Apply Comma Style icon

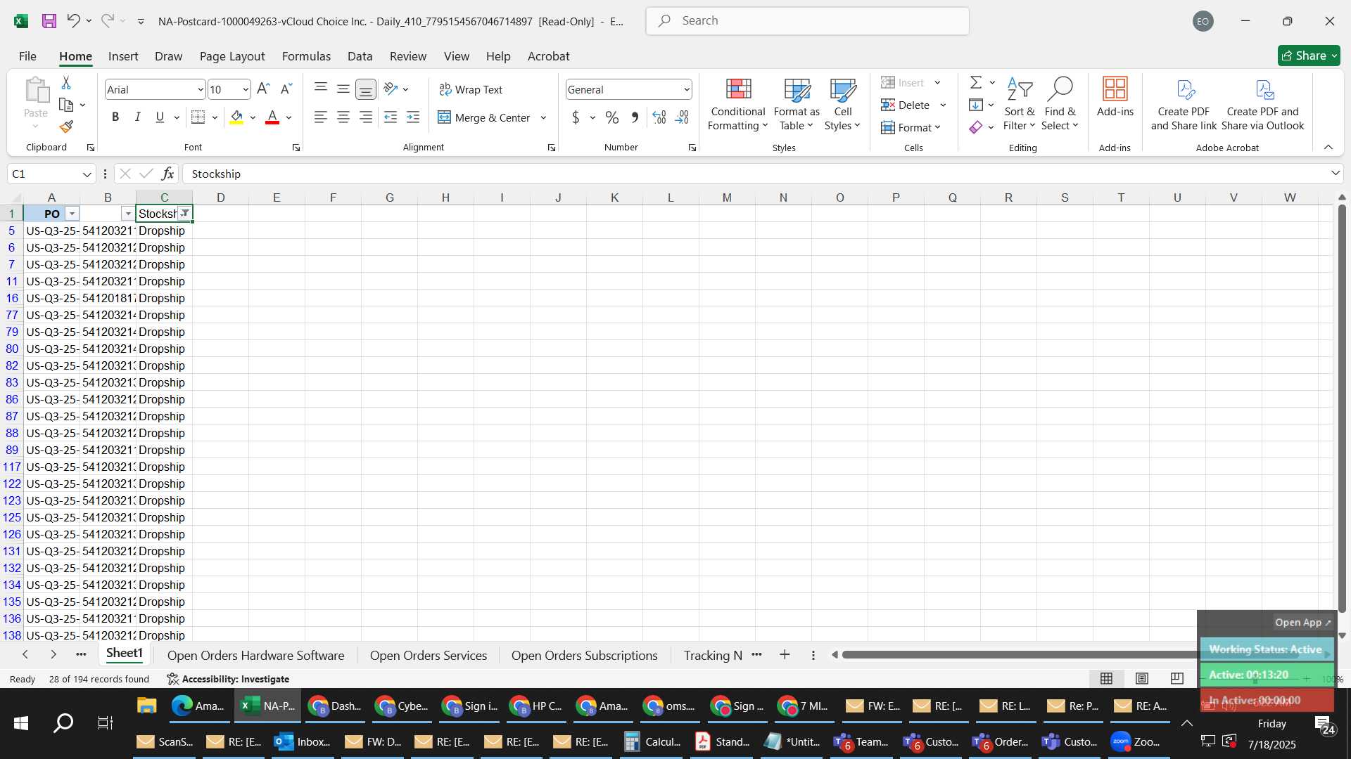(x=635, y=117)
